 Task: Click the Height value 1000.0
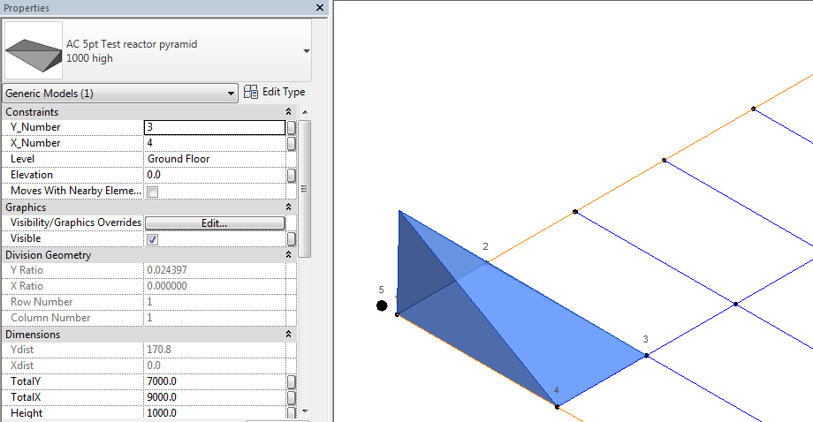point(162,413)
